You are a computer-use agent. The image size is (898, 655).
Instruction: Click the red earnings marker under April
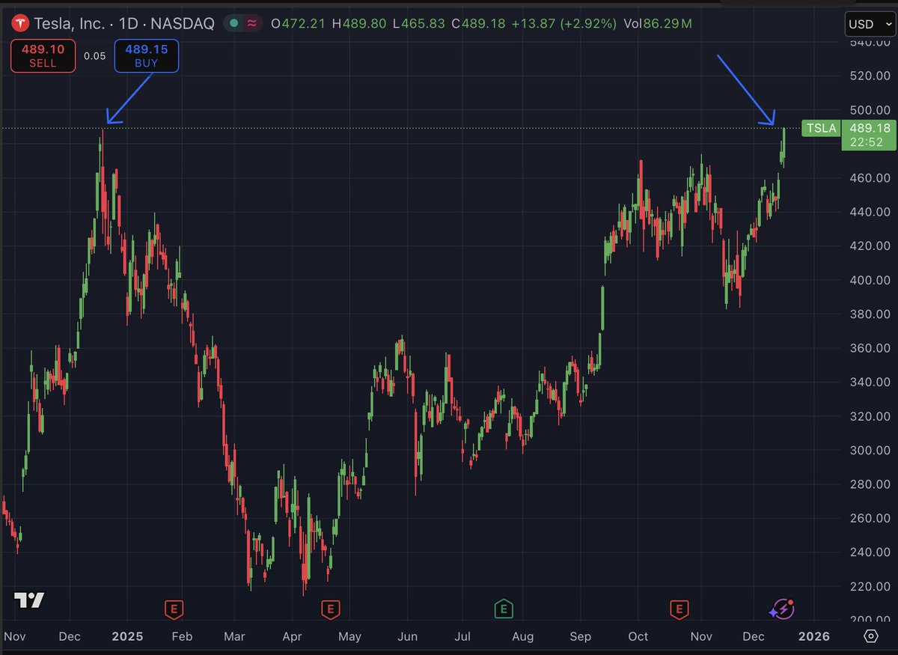pos(330,609)
